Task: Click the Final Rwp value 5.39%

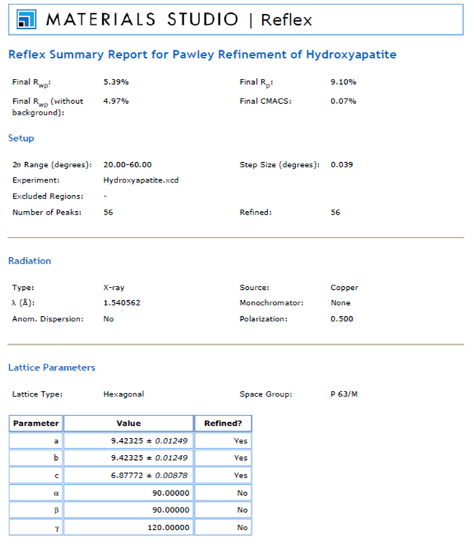Action: [x=116, y=82]
